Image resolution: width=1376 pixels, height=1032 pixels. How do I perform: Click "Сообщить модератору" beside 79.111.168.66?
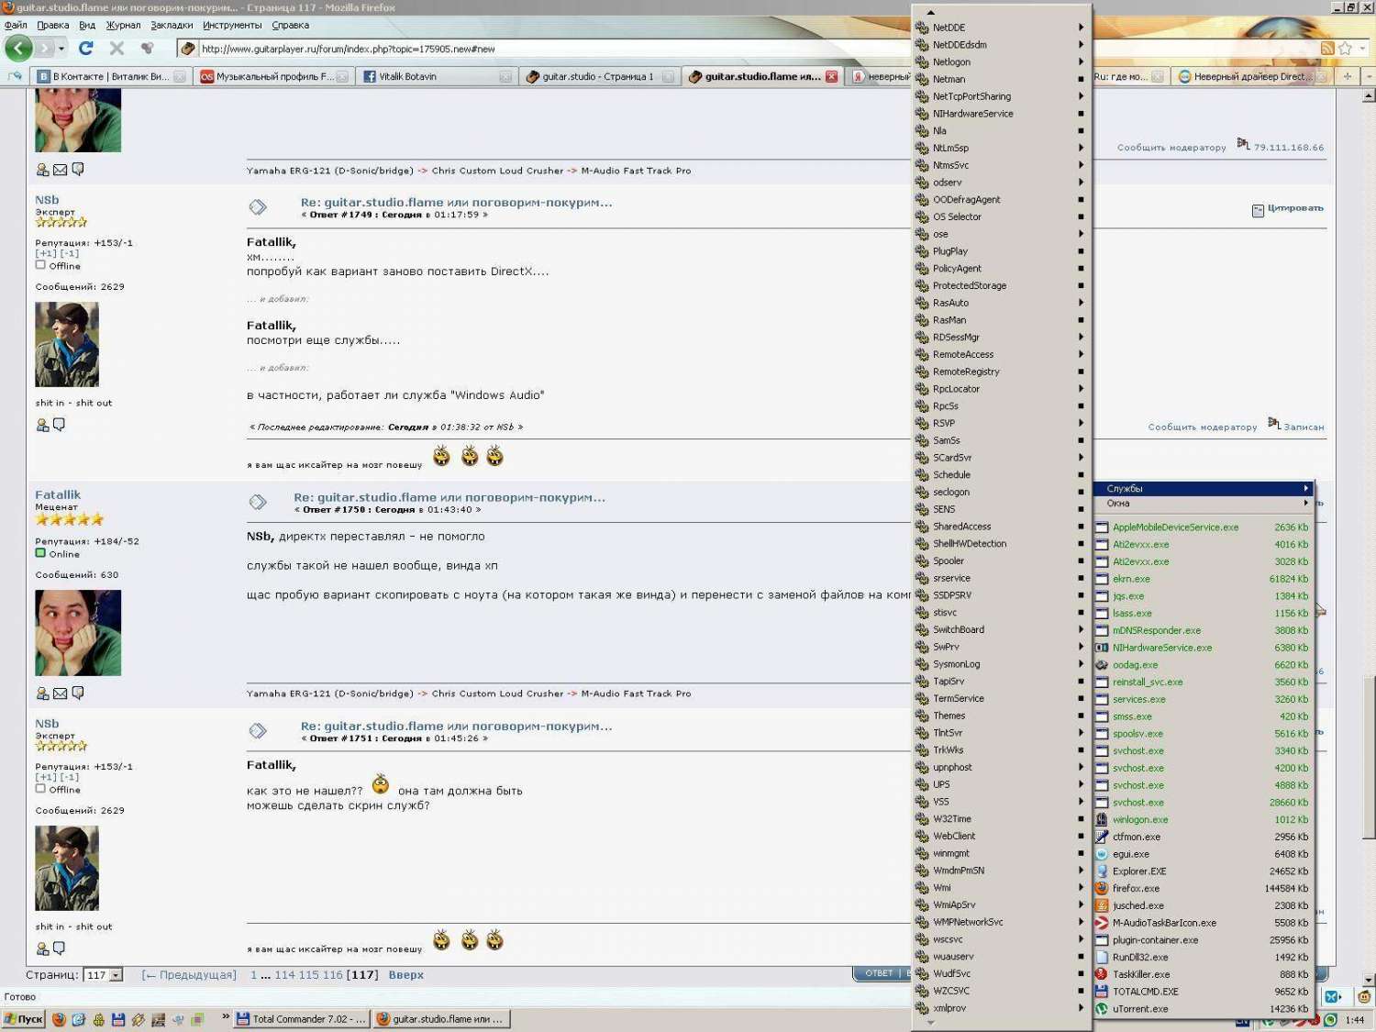1171,147
